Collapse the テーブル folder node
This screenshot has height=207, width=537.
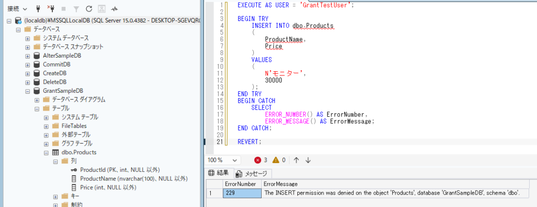(x=37, y=109)
